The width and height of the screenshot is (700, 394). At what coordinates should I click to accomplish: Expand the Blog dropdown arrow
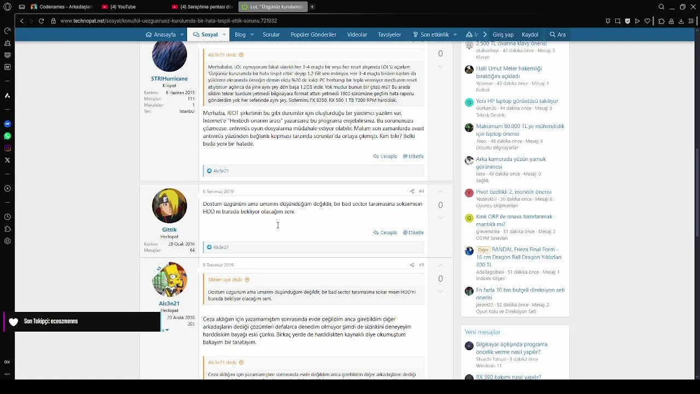[252, 34]
